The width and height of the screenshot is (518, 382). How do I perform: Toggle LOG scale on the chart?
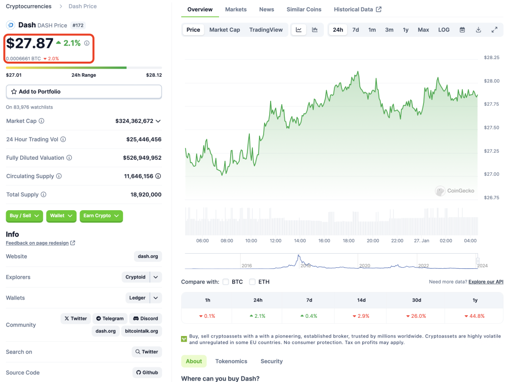tap(444, 30)
